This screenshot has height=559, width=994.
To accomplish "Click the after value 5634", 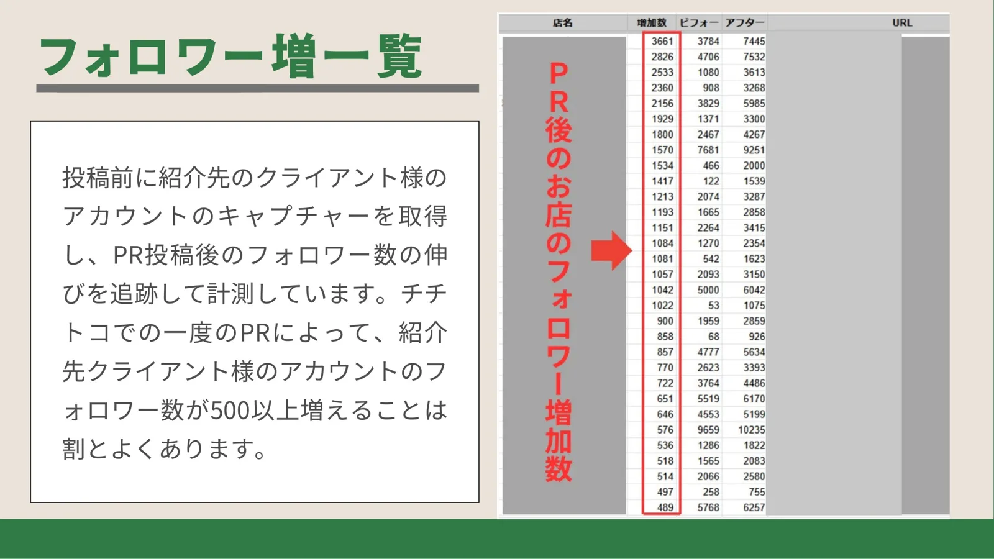I will [754, 352].
